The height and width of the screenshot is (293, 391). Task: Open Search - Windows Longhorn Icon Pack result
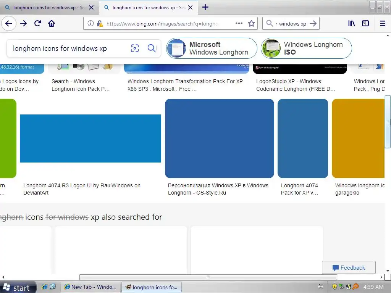[81, 85]
